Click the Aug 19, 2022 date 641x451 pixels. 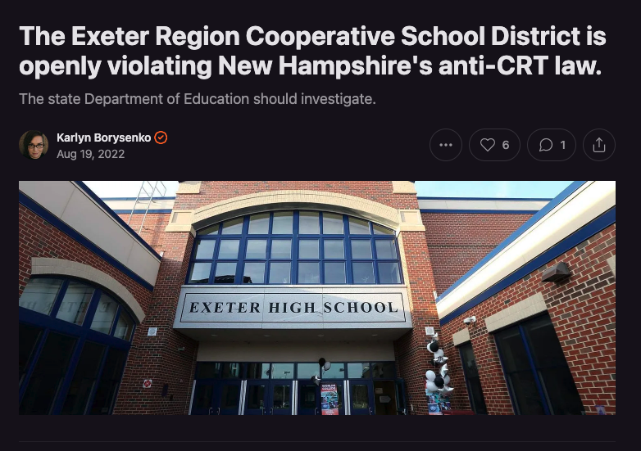point(90,154)
